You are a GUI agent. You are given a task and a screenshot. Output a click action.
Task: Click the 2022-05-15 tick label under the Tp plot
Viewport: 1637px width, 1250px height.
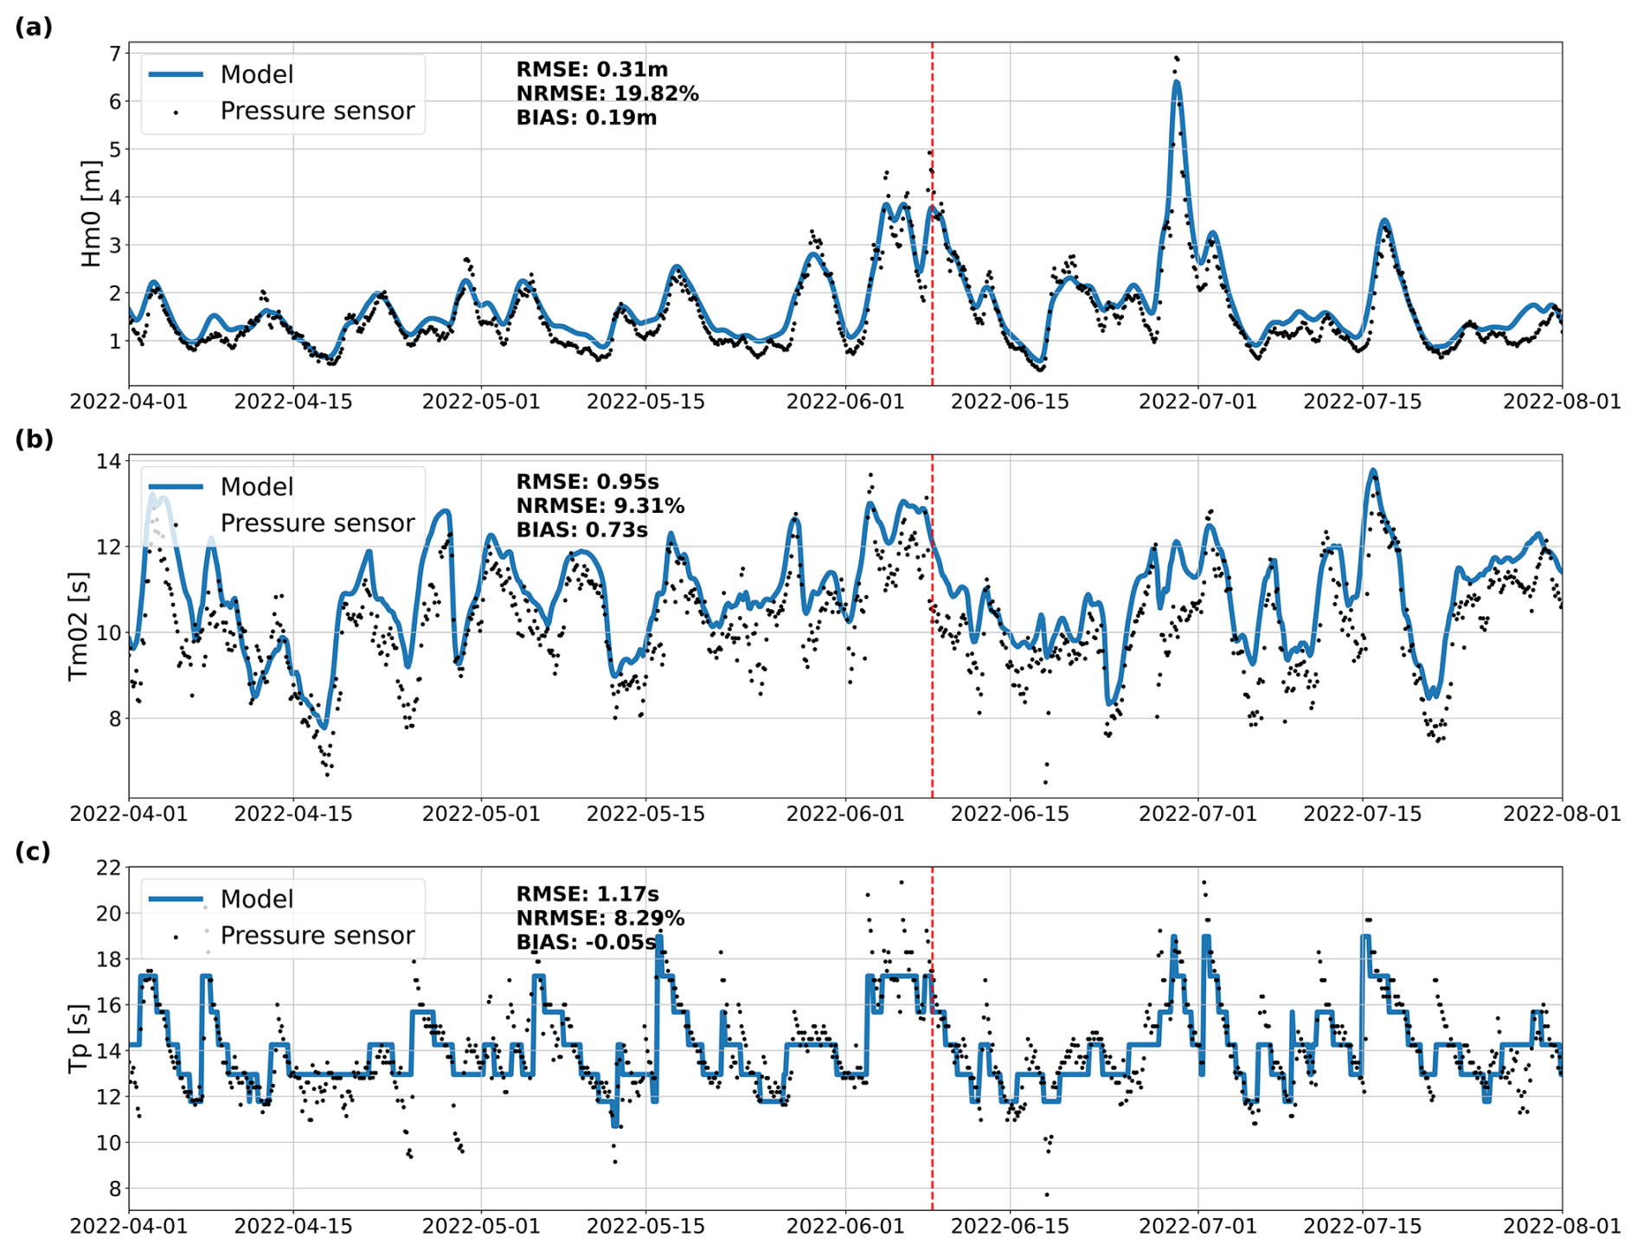coord(645,1226)
